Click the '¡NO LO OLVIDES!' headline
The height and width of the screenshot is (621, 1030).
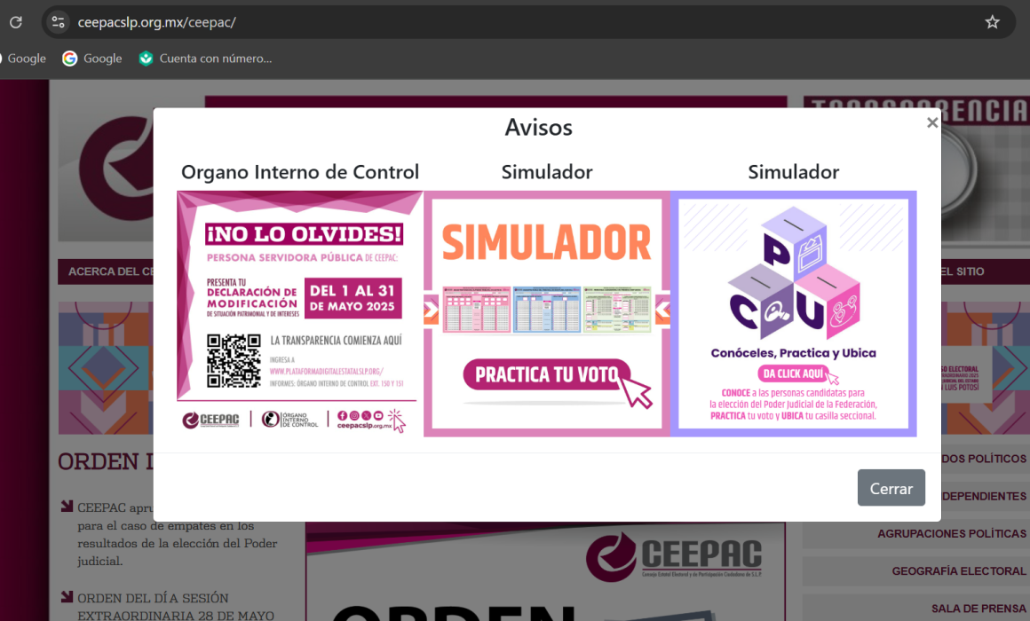tap(304, 233)
